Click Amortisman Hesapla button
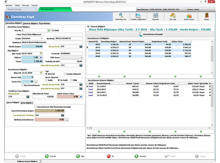220x163 pixels. (150, 34)
